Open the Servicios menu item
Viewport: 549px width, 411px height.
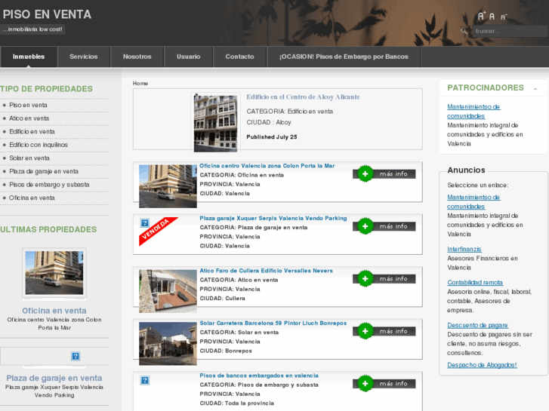(x=84, y=57)
